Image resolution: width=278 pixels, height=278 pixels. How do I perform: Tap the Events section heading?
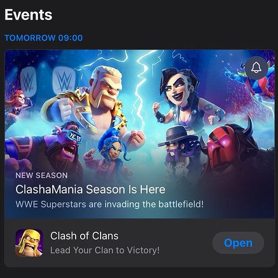pyautogui.click(x=28, y=14)
